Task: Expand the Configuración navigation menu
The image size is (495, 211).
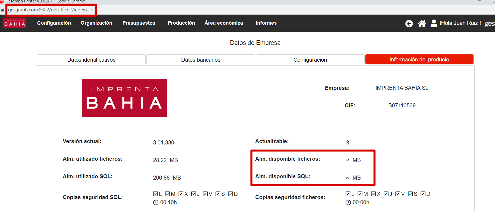Action: (54, 23)
